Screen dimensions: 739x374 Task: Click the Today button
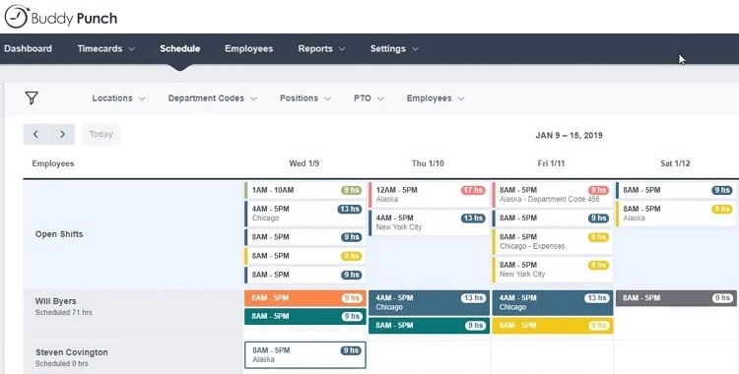click(101, 134)
